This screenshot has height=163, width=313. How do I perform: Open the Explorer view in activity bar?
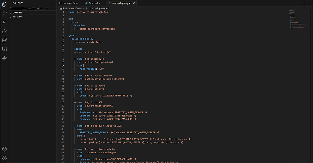(4, 4)
